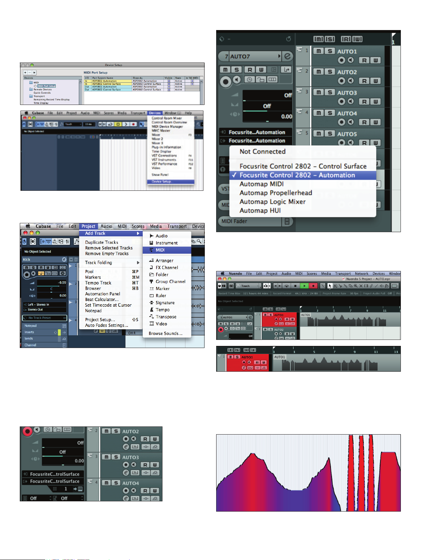The width and height of the screenshot is (421, 560).
Task: Select the Mute X tool in Nuendo toolbar
Action: tap(361, 286)
